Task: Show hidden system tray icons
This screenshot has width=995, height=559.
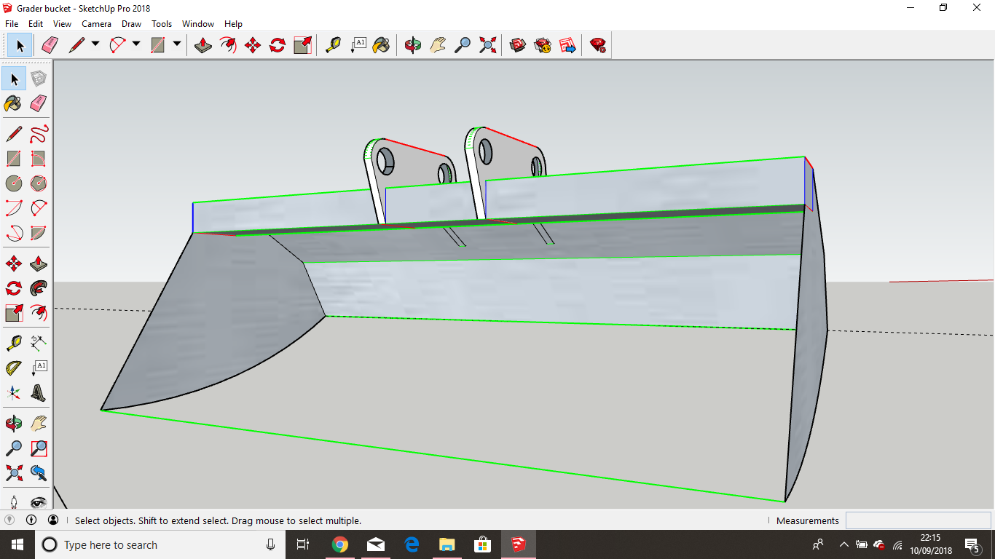Action: coord(843,544)
